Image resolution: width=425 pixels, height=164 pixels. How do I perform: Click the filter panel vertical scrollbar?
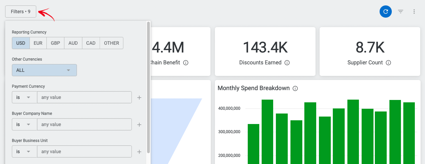[148, 87]
